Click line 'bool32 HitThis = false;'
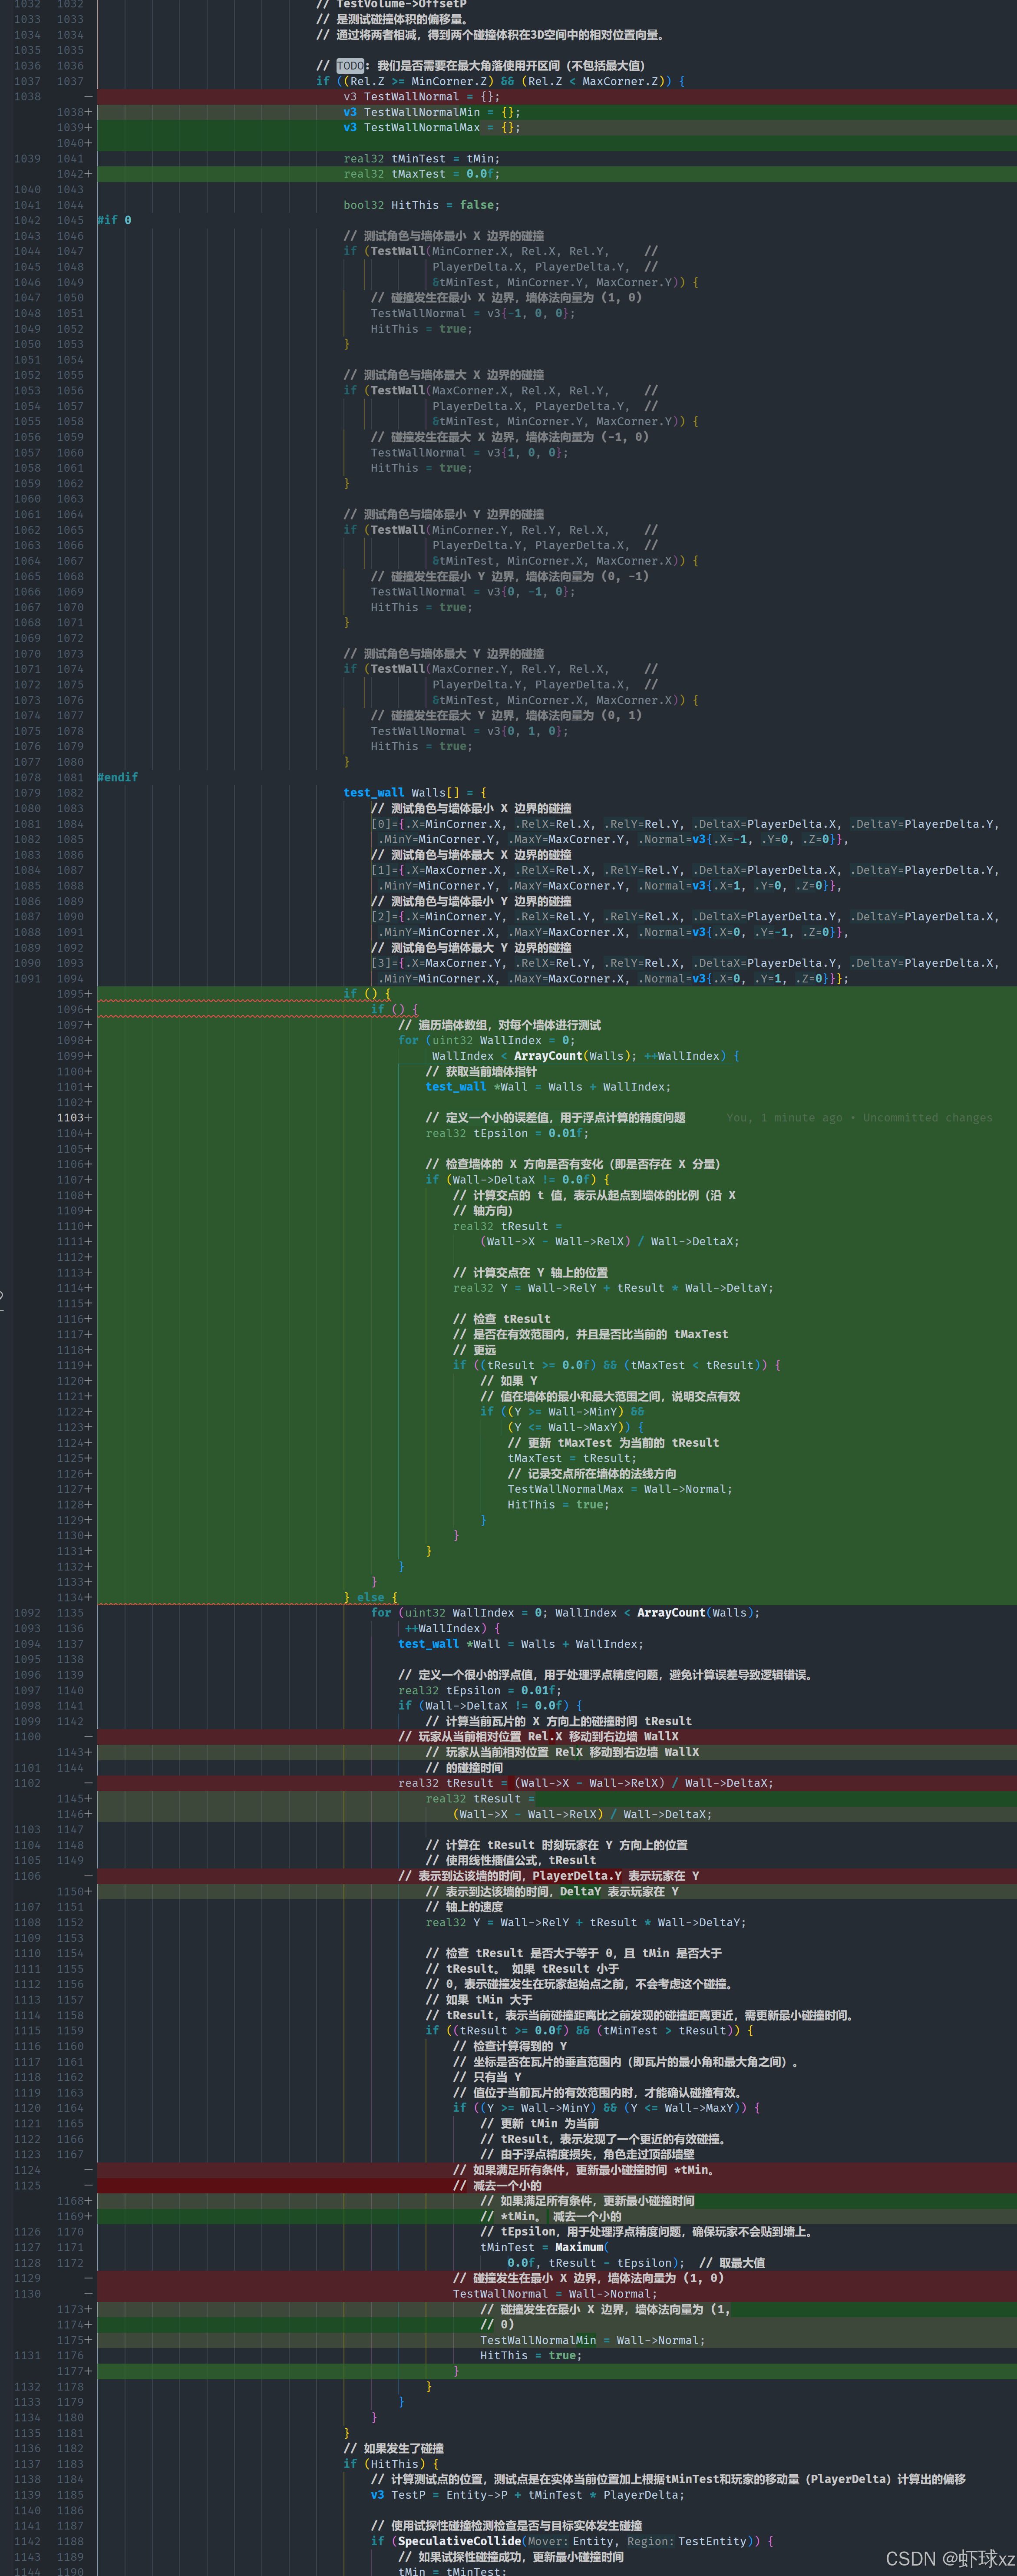The image size is (1017, 2576). tap(421, 205)
